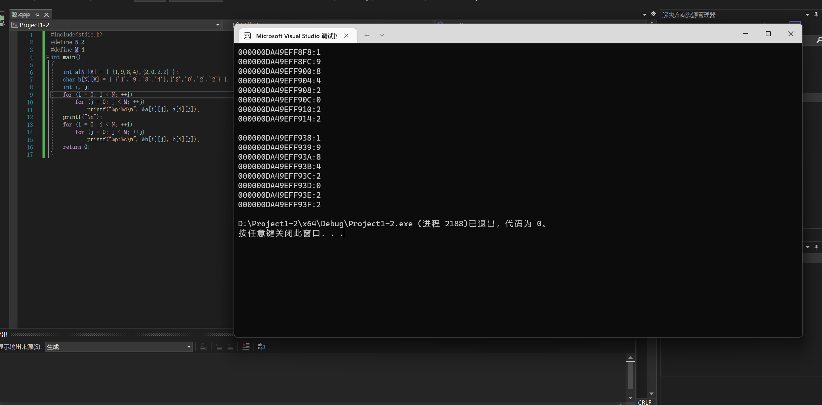Viewport: 822px width, 405px height.
Task: Pin the 源.cpp tab
Action: coord(37,15)
